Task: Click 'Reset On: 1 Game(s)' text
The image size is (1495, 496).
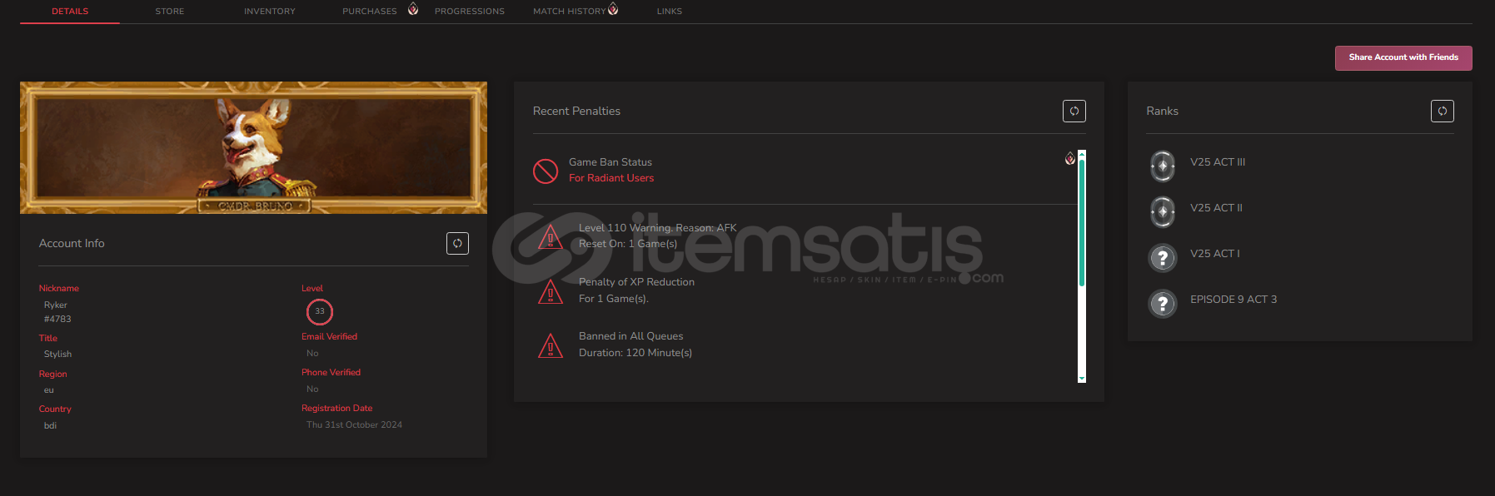Action: pos(628,244)
